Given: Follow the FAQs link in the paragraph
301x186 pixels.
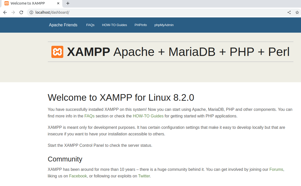Looking at the screenshot, I should [89, 116].
